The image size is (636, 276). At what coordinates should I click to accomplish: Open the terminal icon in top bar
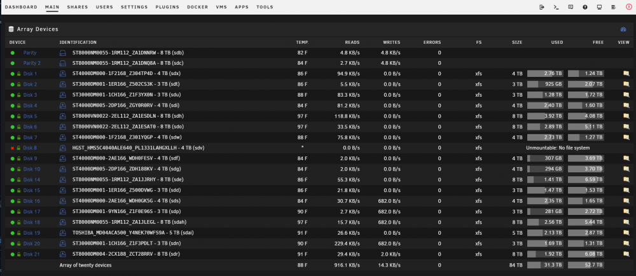[556, 7]
